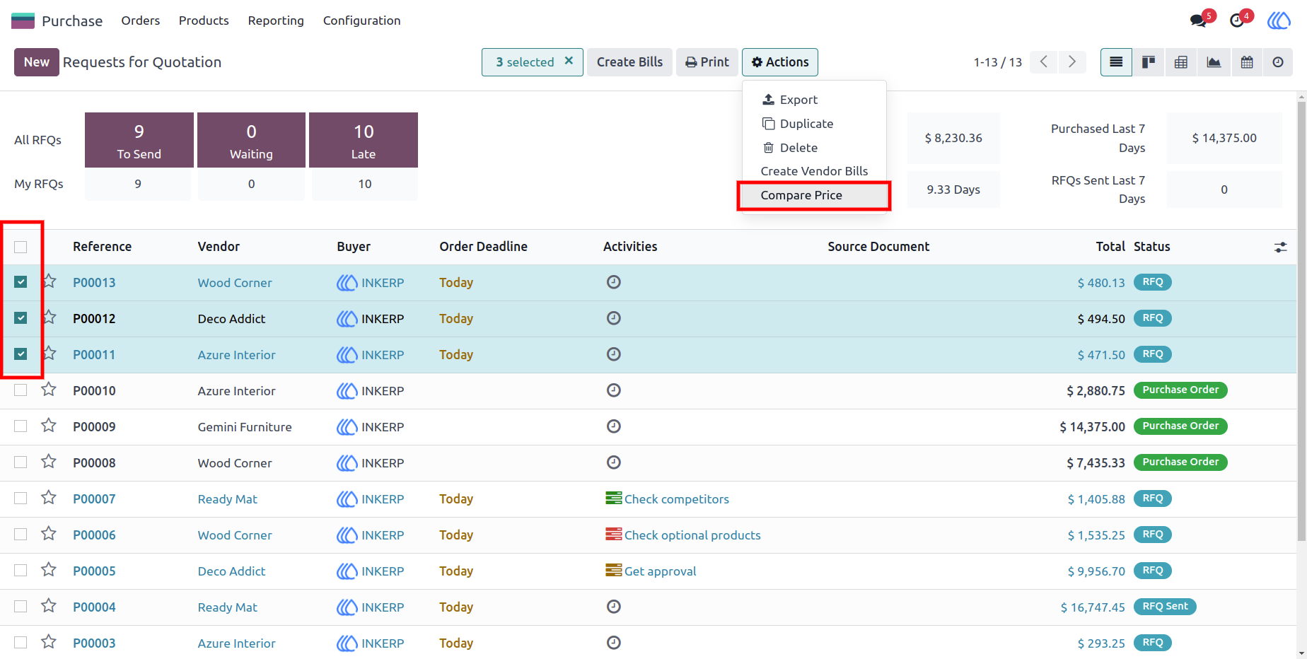
Task: Select the P00009 row checkbox
Action: pos(21,426)
